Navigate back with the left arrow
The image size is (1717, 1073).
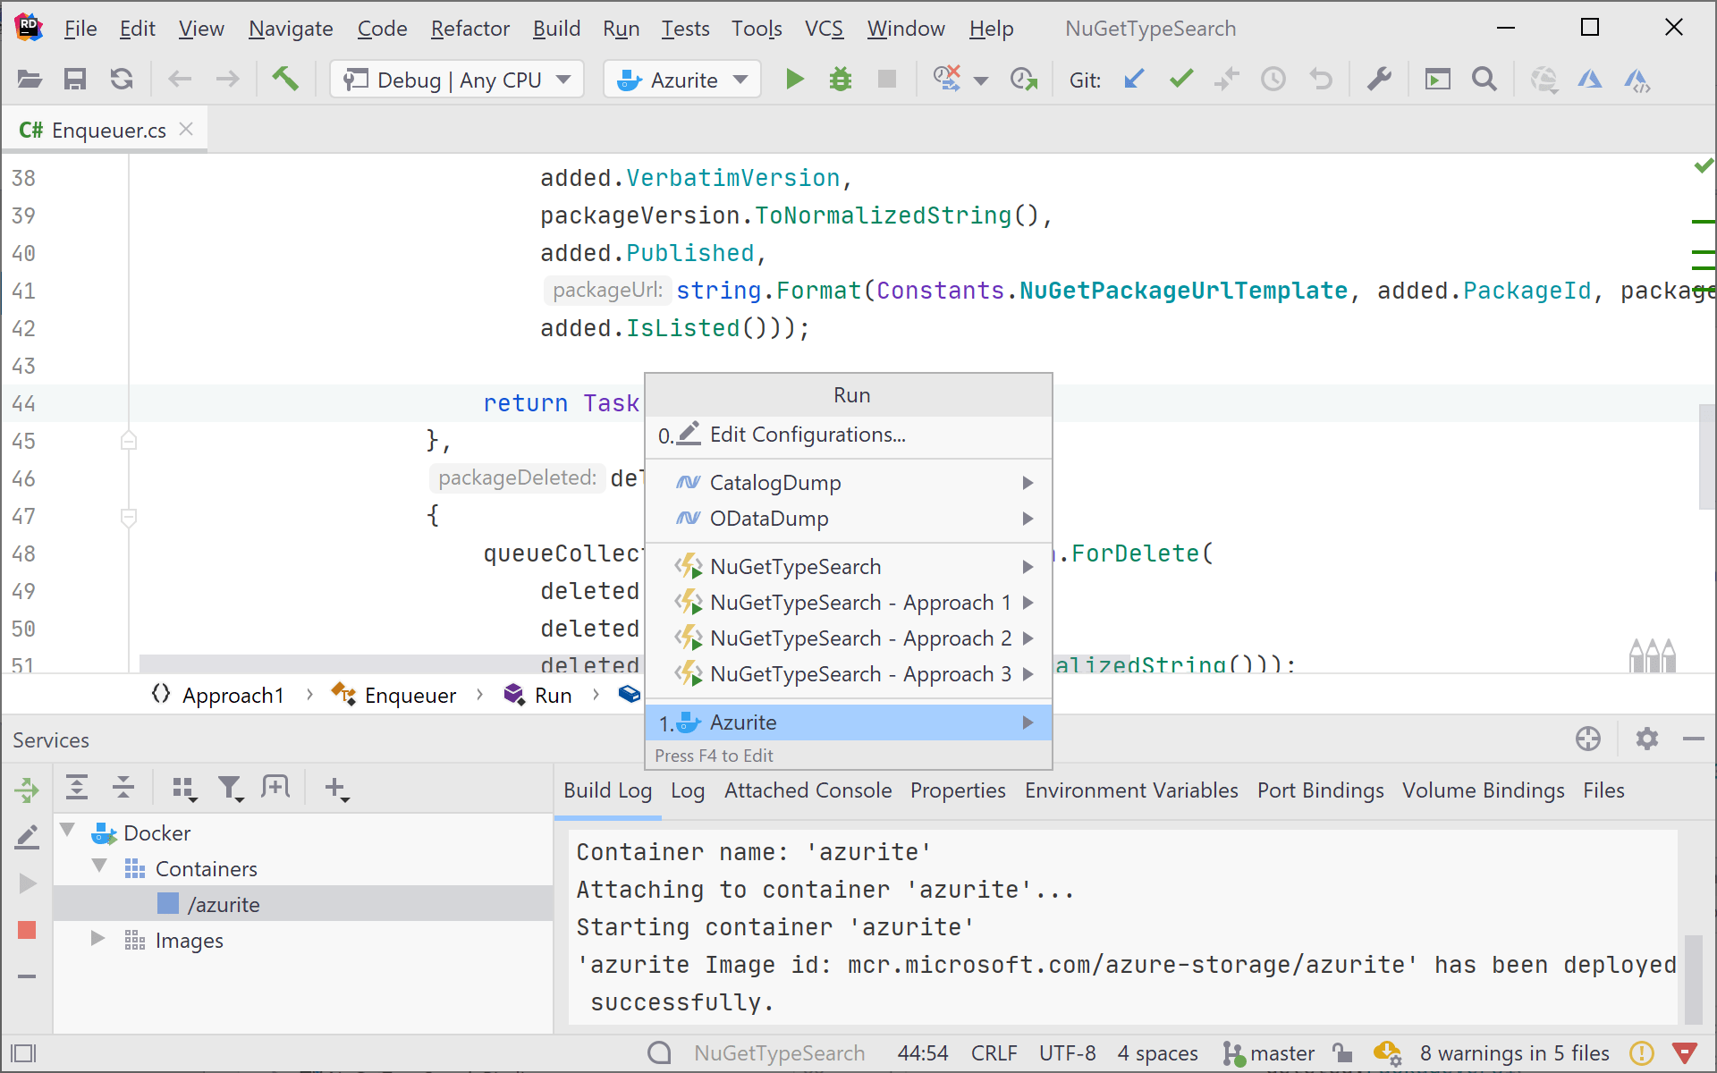click(x=180, y=80)
